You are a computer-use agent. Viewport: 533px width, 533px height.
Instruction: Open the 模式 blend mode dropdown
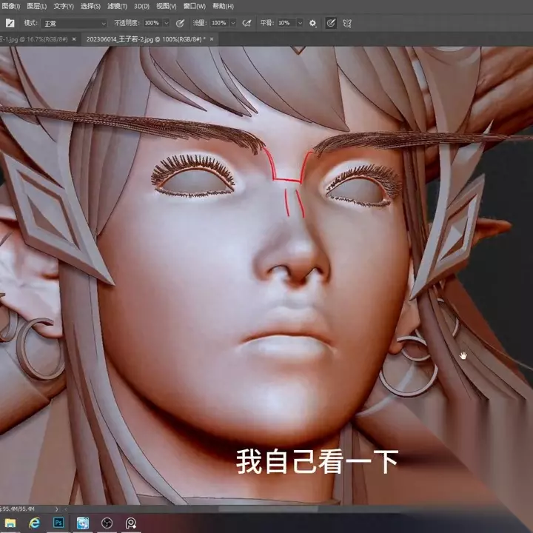pos(74,24)
